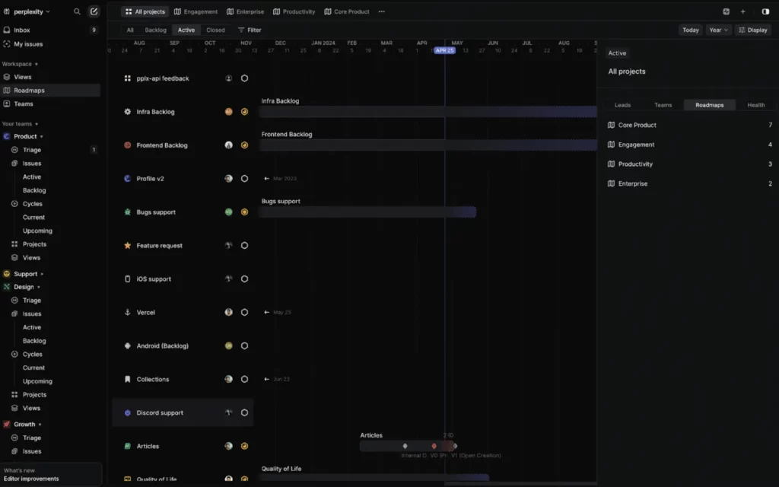The width and height of the screenshot is (779, 487).
Task: Click the Today button
Action: tap(691, 30)
